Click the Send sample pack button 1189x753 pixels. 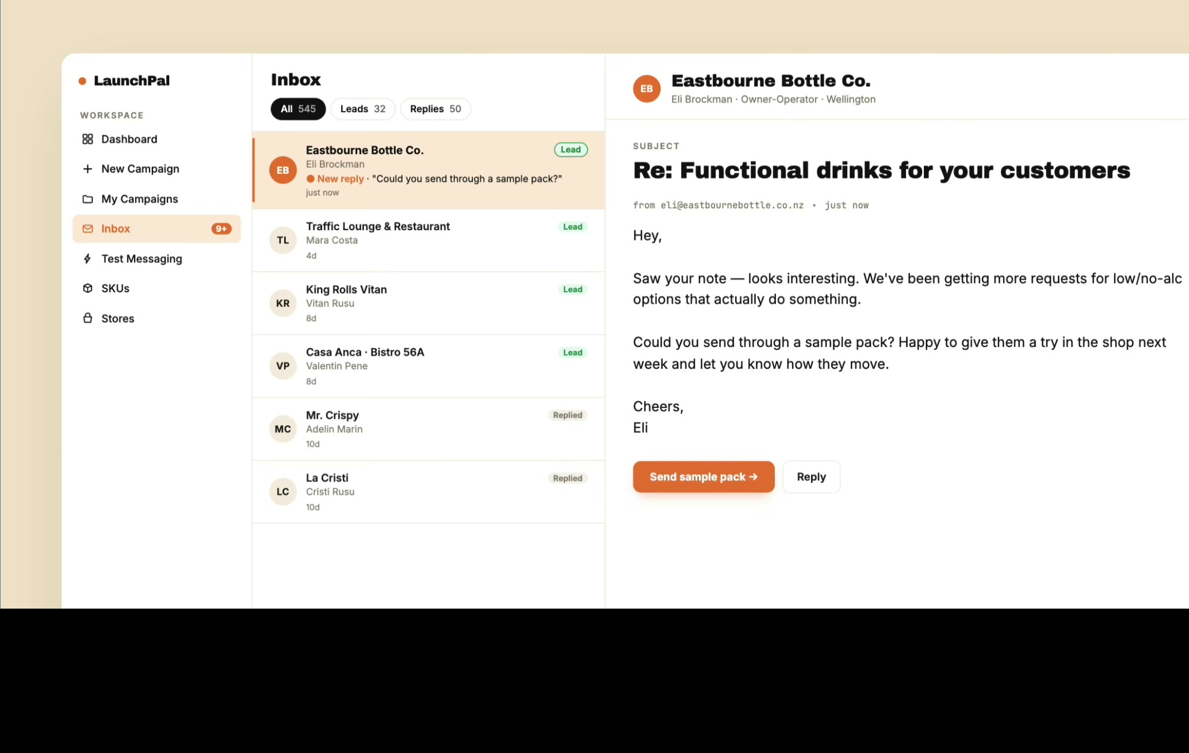click(x=704, y=477)
